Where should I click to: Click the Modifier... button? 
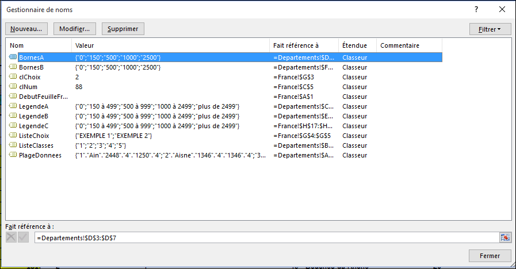tap(74, 29)
